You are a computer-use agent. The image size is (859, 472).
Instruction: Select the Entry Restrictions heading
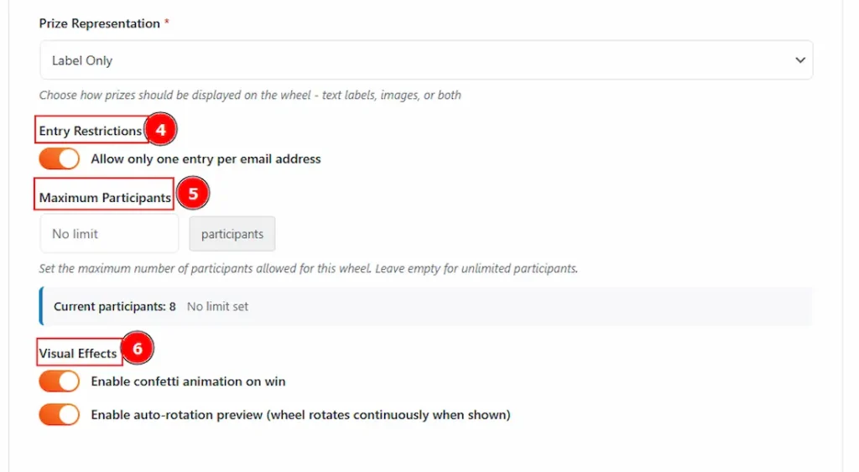(x=91, y=131)
